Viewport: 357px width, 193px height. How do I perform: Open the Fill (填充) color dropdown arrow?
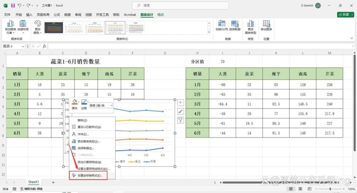(x=79, y=102)
